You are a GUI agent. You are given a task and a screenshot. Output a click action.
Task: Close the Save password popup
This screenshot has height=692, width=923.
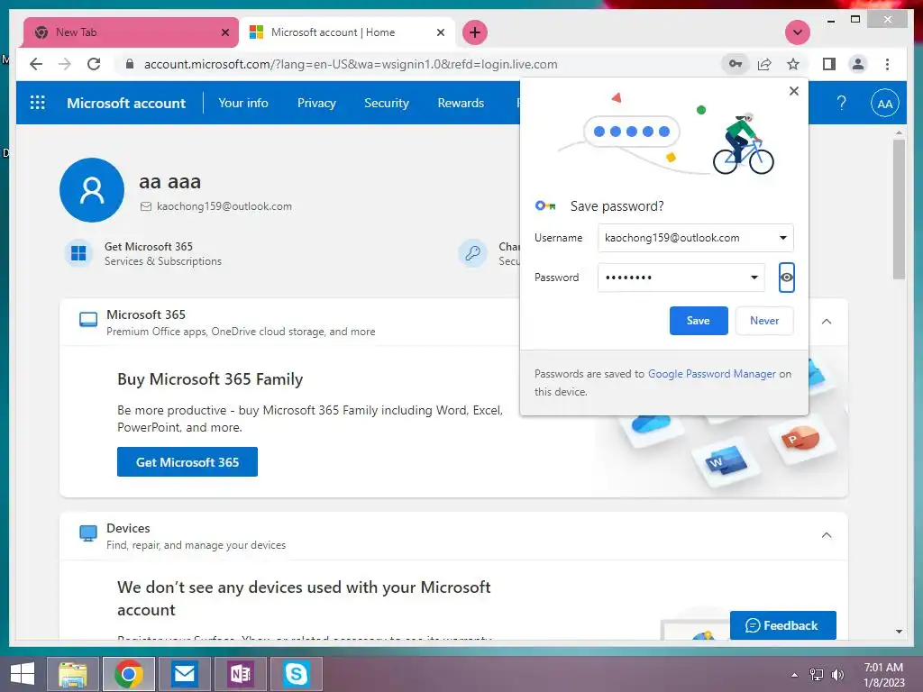[794, 91]
